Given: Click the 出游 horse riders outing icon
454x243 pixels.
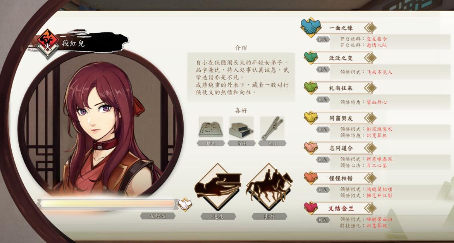Looking at the screenshot, I should [269, 186].
